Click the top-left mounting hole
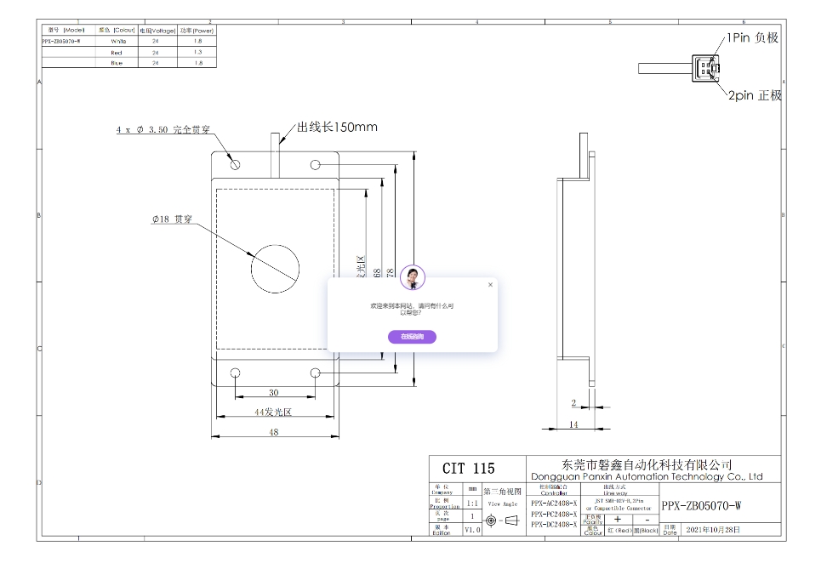 point(236,164)
